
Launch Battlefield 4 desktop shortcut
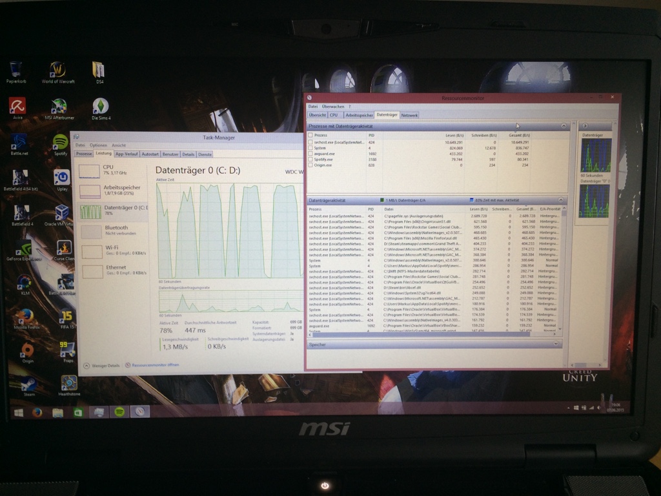(x=22, y=216)
